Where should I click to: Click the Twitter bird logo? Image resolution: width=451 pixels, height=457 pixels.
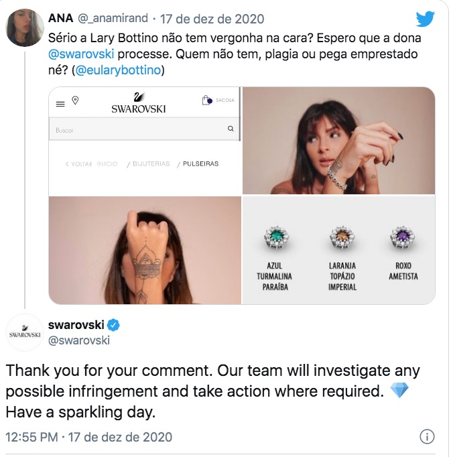click(x=425, y=19)
